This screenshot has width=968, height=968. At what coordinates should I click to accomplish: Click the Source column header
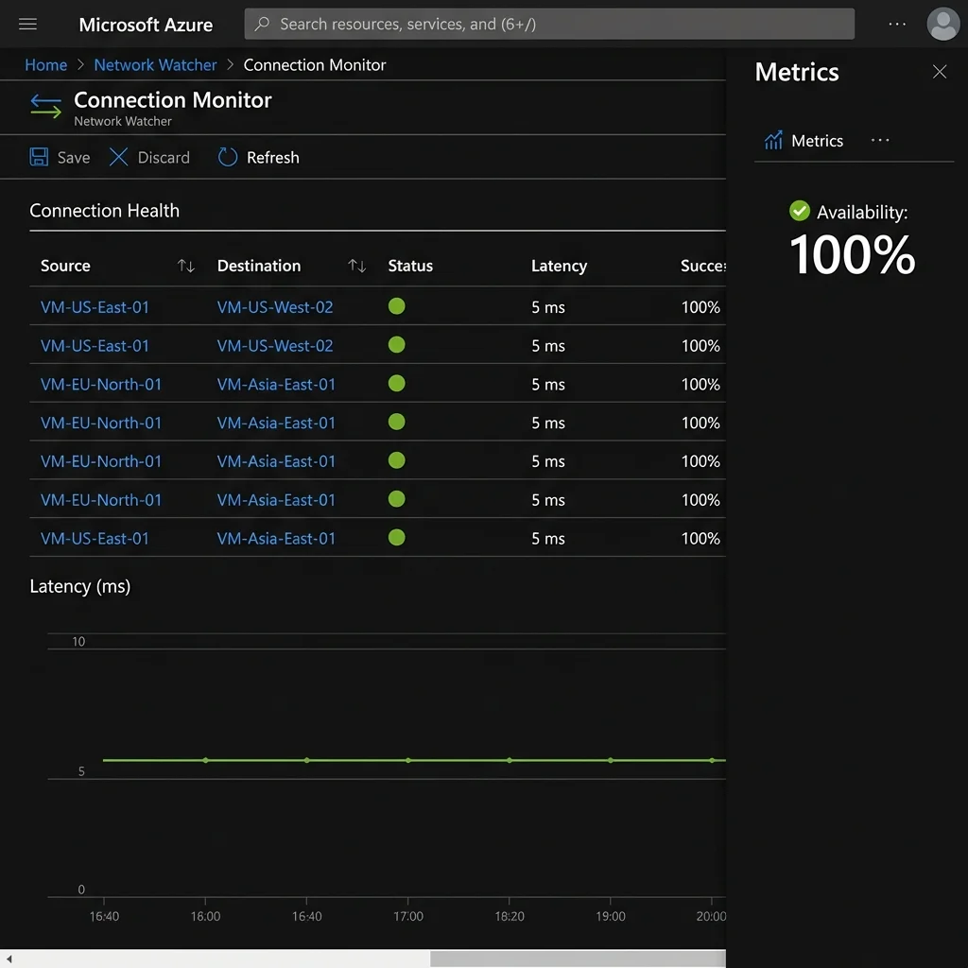tap(65, 266)
